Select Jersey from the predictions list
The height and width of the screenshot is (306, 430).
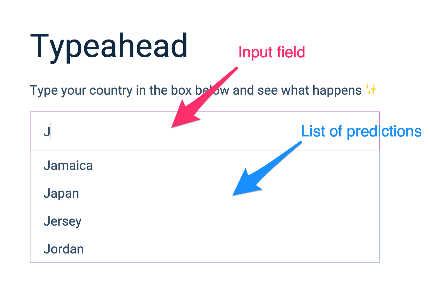click(x=62, y=221)
